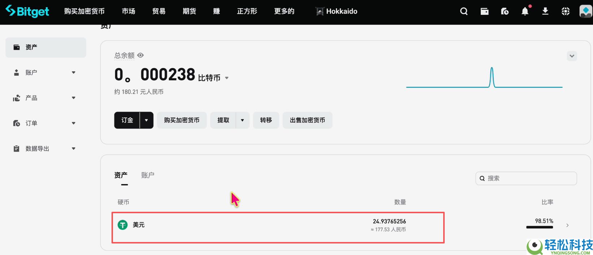
Task: Open the notifications bell
Action: click(x=525, y=11)
